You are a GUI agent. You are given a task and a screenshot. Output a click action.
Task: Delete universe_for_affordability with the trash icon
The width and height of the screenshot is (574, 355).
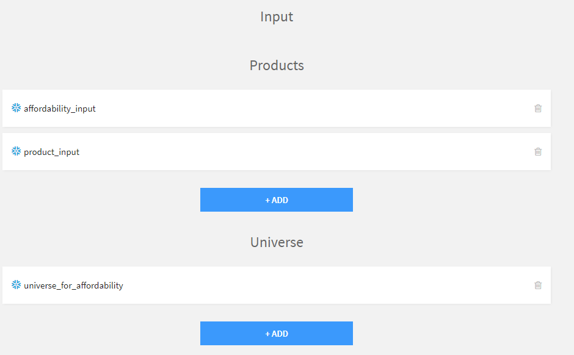point(538,285)
